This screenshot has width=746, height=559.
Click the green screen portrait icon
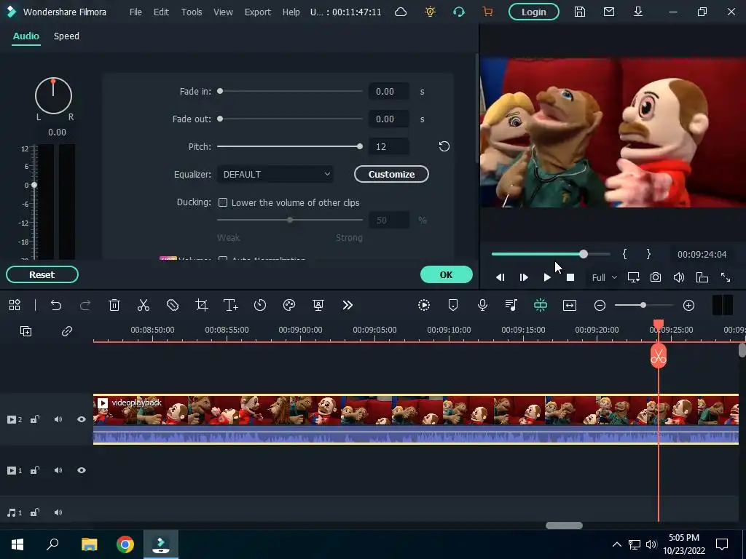[x=318, y=305]
